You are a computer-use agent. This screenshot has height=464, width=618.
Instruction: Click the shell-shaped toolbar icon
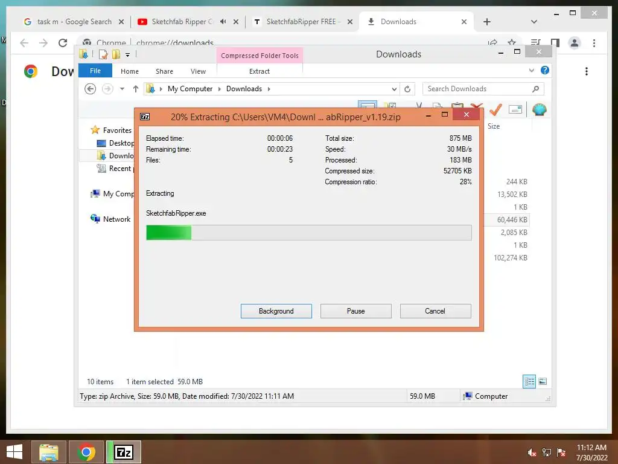[539, 109]
